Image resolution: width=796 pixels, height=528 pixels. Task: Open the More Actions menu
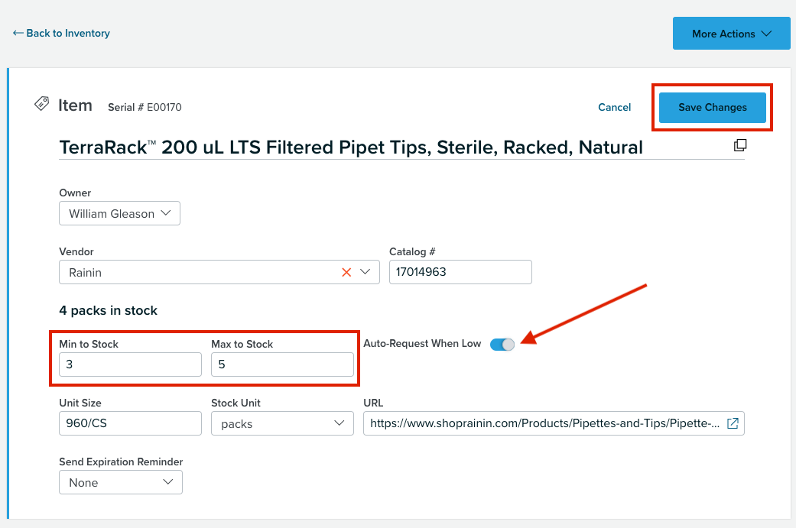(x=732, y=34)
